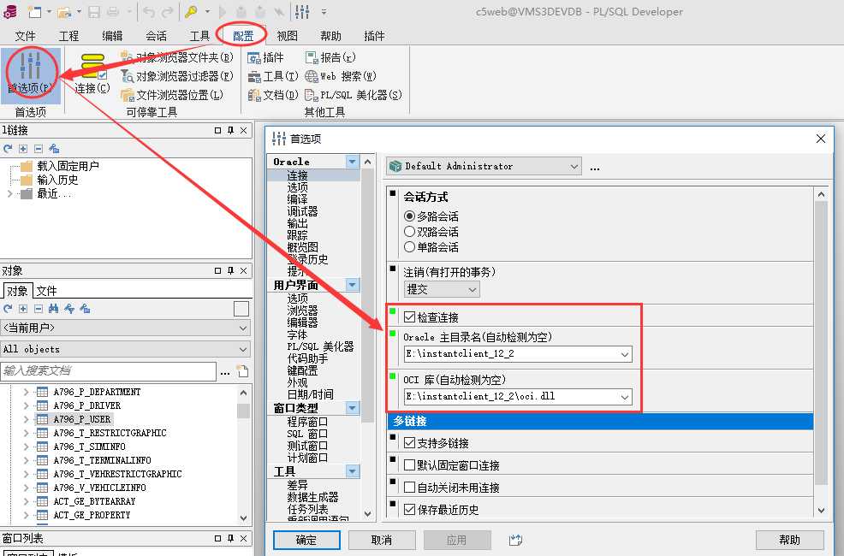Switch to the 文件 tab in 对象 panel
This screenshot has height=556, width=844.
(x=46, y=291)
